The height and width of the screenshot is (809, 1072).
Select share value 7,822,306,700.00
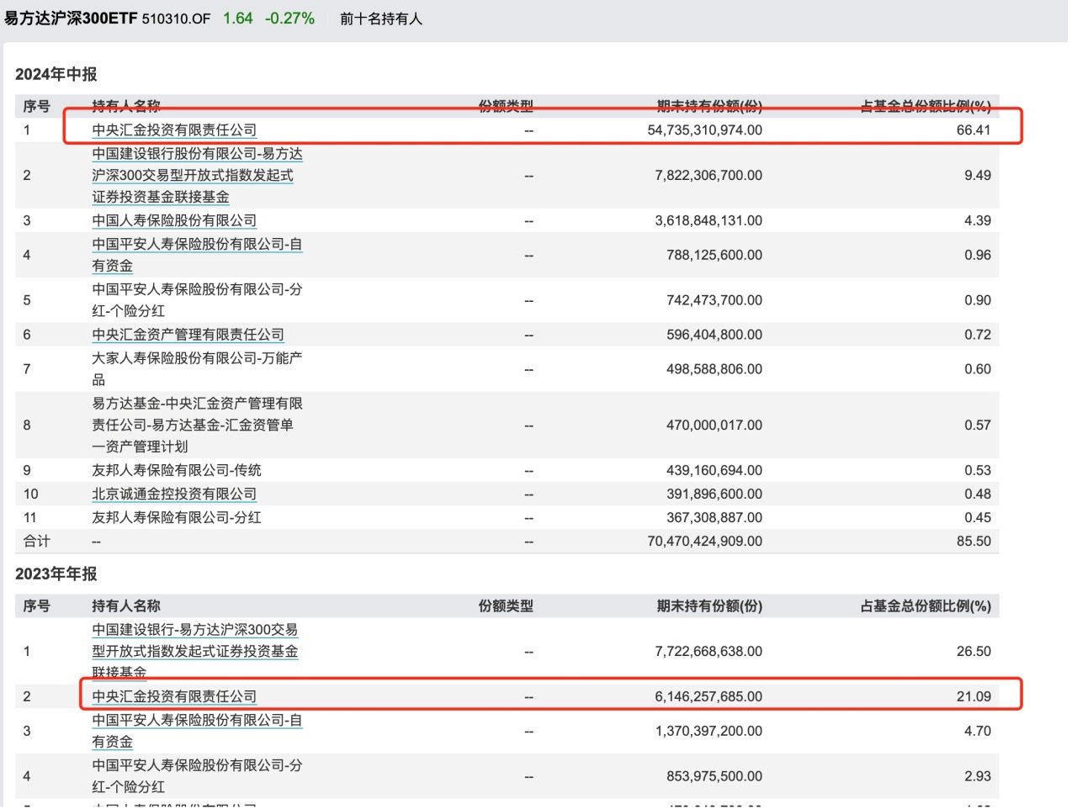[x=708, y=176]
